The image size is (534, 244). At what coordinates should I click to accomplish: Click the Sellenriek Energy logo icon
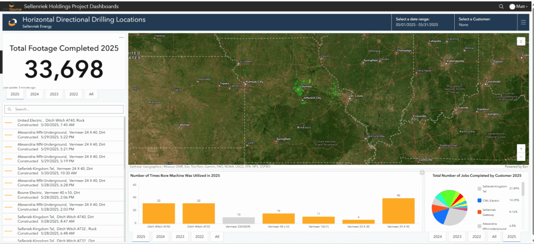[13, 22]
